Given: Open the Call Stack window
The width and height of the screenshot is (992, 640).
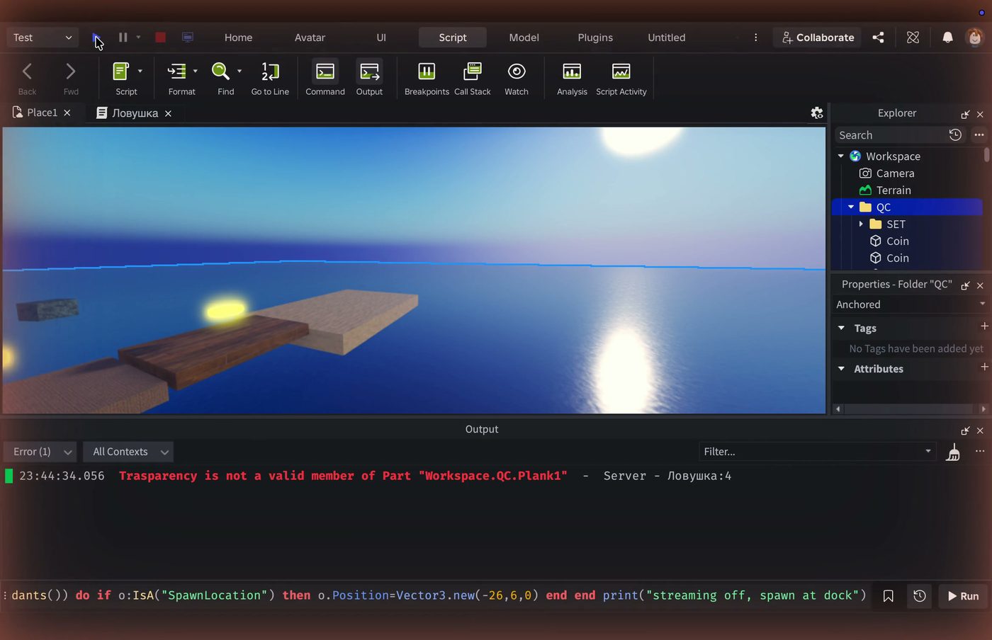Looking at the screenshot, I should coord(472,77).
